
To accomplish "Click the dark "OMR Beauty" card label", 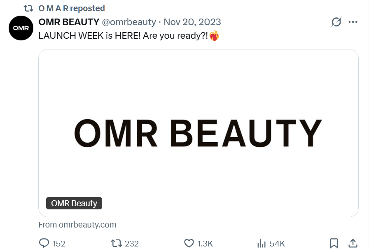I will [74, 203].
